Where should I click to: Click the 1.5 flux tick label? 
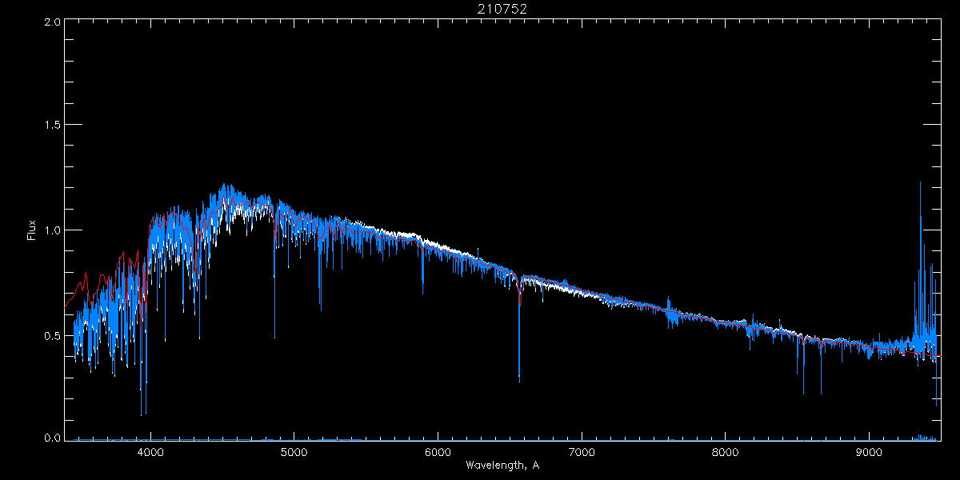(x=52, y=126)
